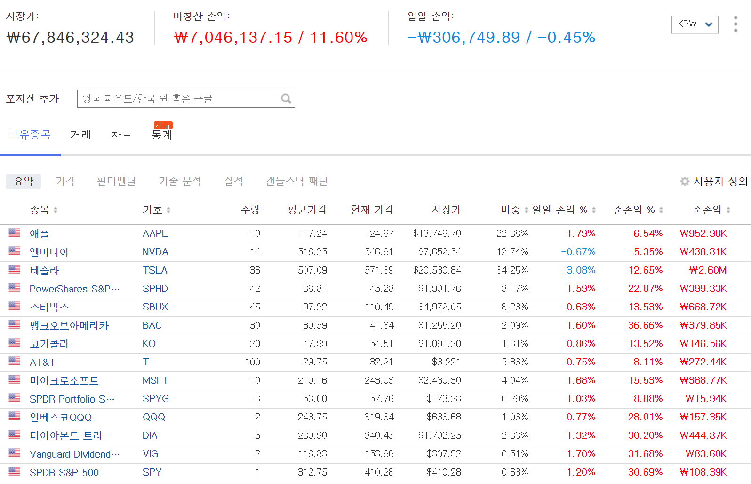The image size is (751, 484).
Task: Open the KRW currency dropdown
Action: coord(695,24)
